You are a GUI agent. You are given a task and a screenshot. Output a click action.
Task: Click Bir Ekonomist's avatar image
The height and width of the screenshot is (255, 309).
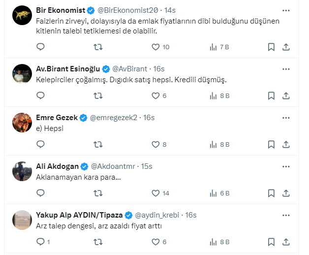(x=21, y=15)
